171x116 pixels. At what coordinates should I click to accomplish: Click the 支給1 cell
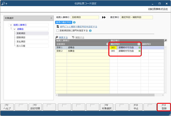61,48
